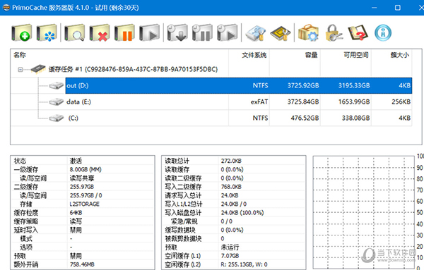Viewport: 424px width, 270px height.
Task: Click the 24.0KB (100.0%) disk write value
Action: tap(242, 213)
